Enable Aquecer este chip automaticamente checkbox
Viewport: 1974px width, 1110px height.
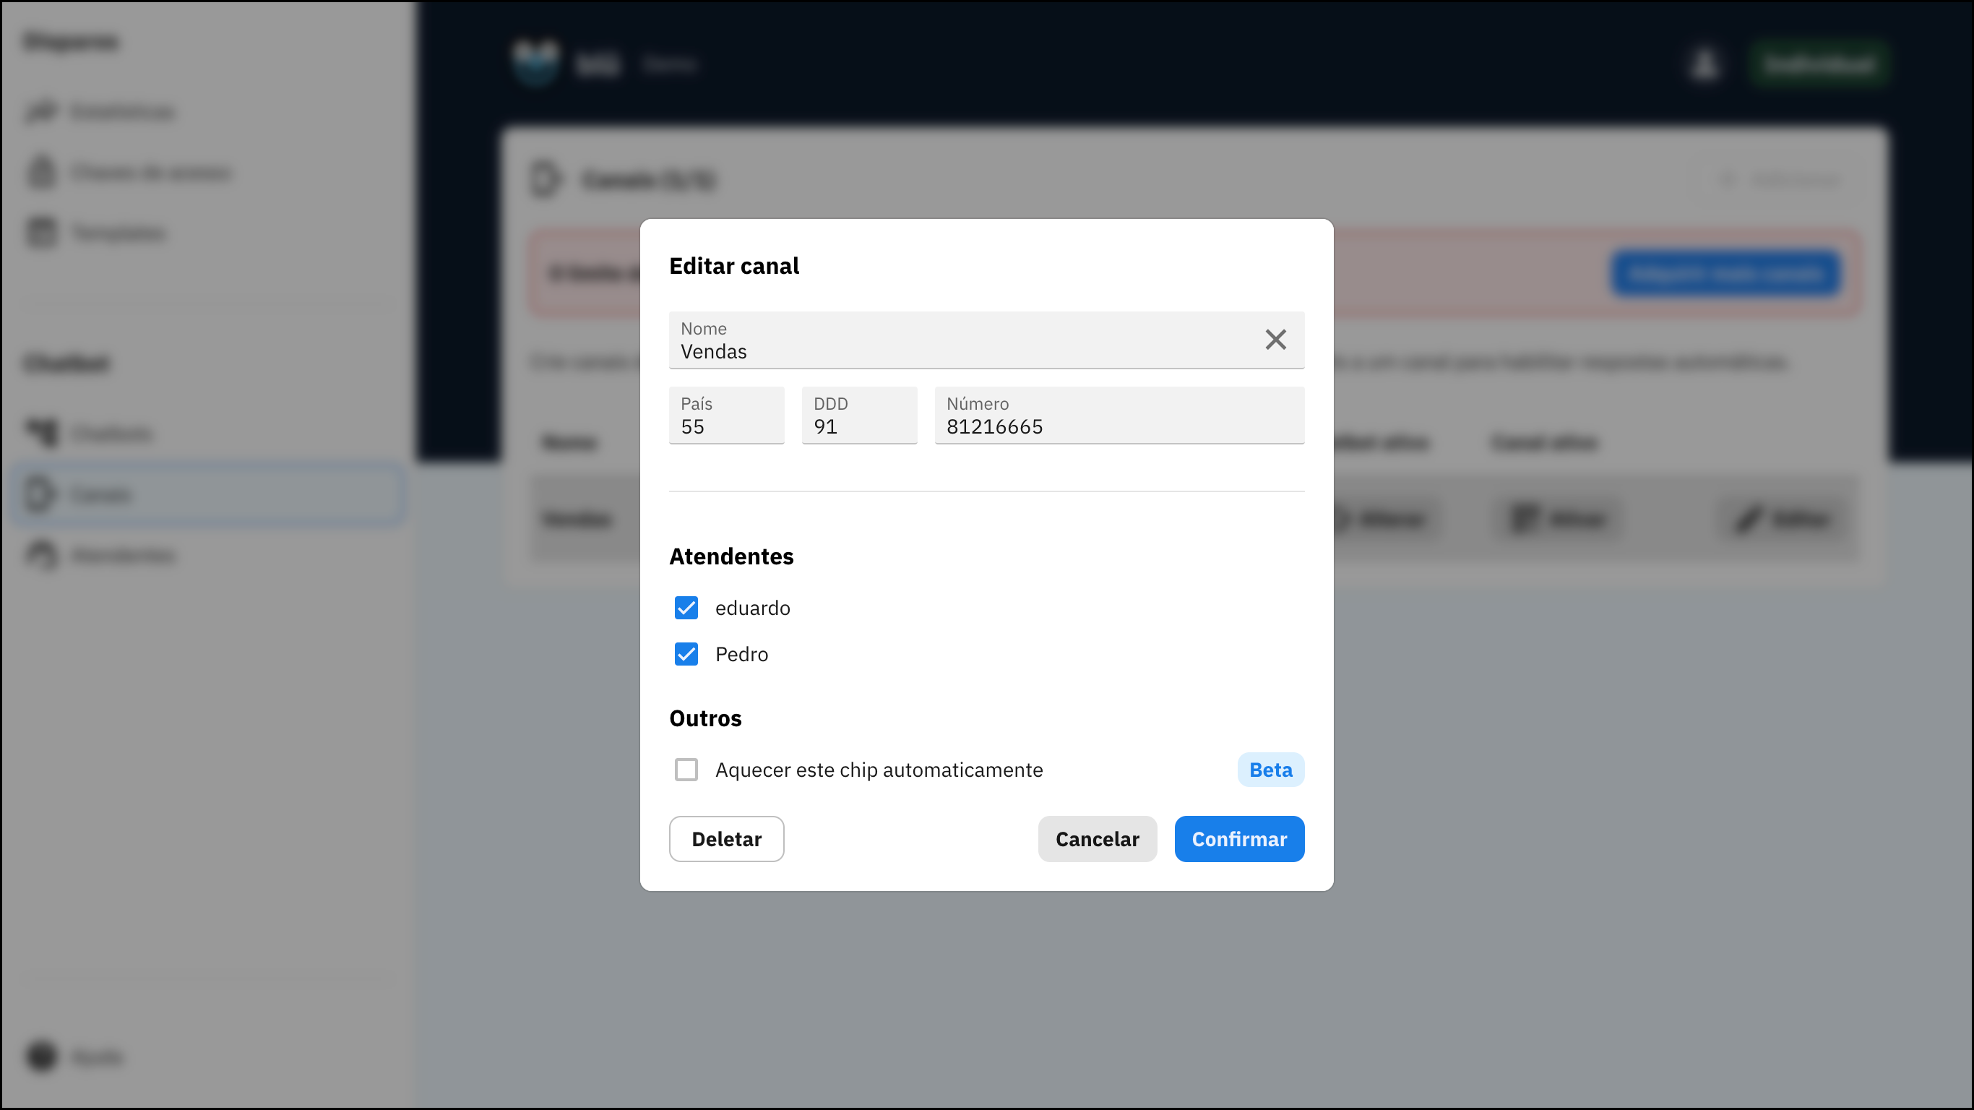pos(686,770)
